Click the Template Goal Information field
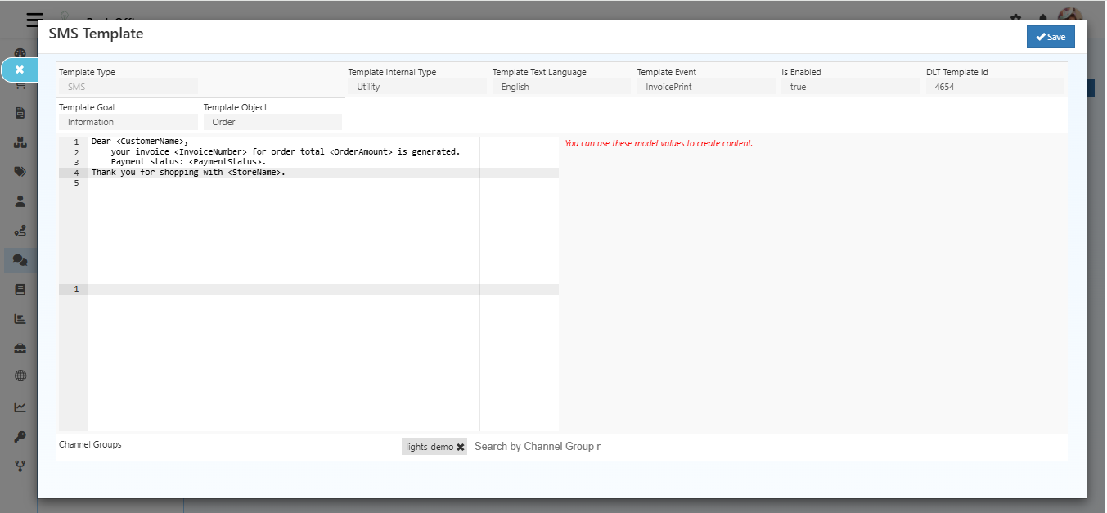This screenshot has width=1107, height=513. click(x=128, y=122)
